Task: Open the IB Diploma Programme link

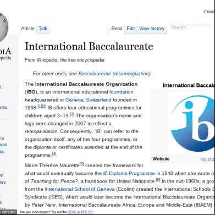Action: 129,173
